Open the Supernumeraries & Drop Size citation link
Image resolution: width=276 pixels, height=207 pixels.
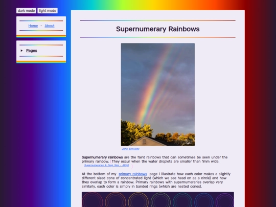(x=106, y=165)
